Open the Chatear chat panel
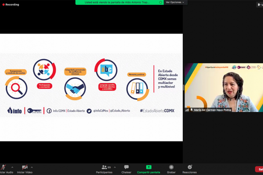The width and height of the screenshot is (263, 175). [x=126, y=169]
